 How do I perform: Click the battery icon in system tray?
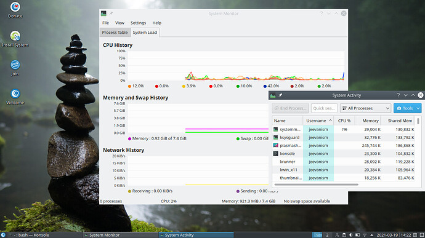tap(357, 235)
